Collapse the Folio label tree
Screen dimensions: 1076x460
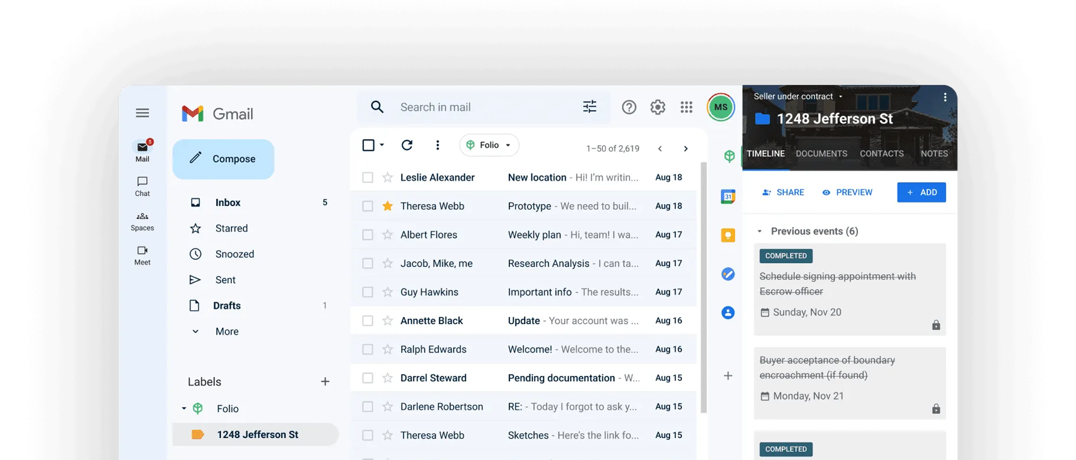[x=184, y=408]
